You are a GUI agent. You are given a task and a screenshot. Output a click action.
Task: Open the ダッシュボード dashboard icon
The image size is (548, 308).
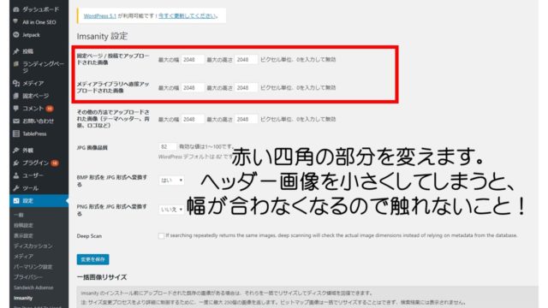click(16, 9)
